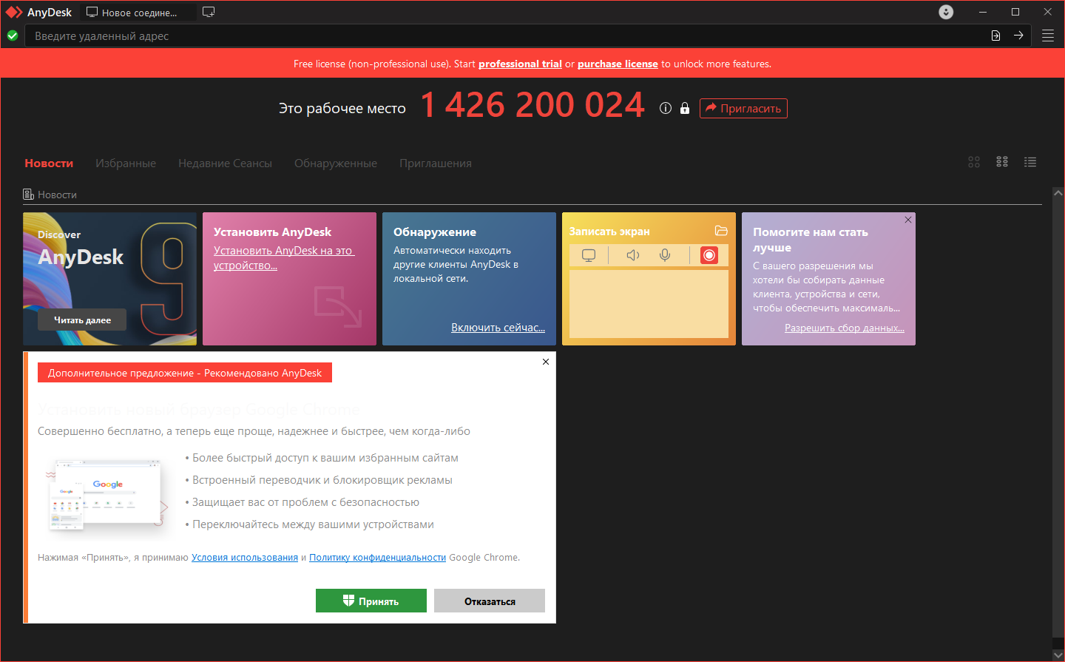This screenshot has width=1065, height=662.
Task: Open the Избранные tab
Action: click(x=126, y=163)
